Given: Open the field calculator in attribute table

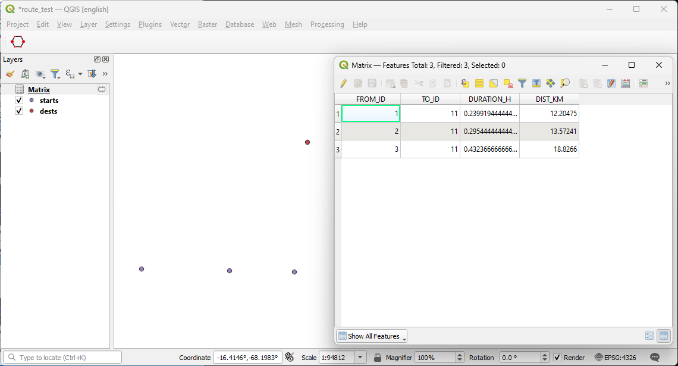Looking at the screenshot, I should click(626, 83).
